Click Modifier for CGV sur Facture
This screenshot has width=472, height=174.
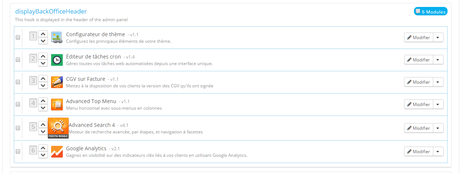[419, 82]
